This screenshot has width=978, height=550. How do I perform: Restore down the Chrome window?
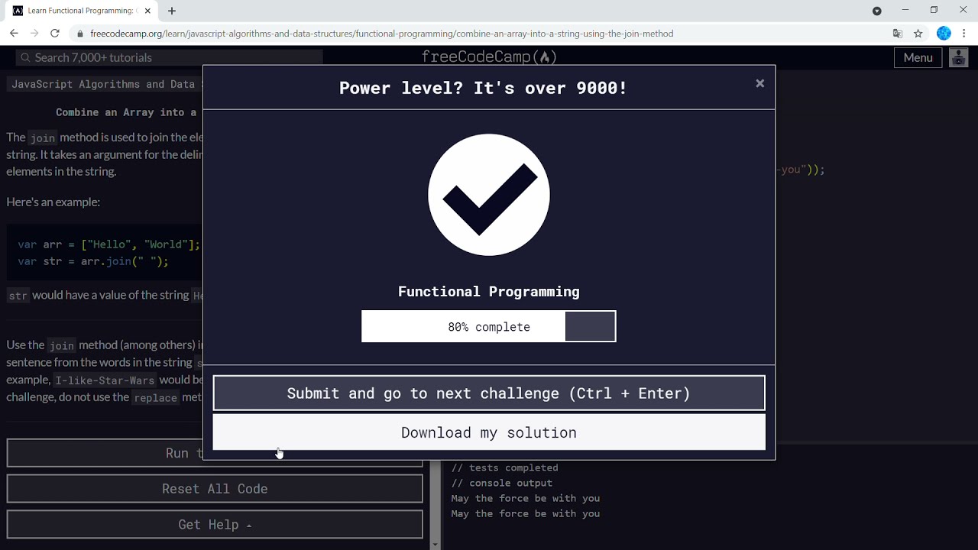click(x=934, y=10)
